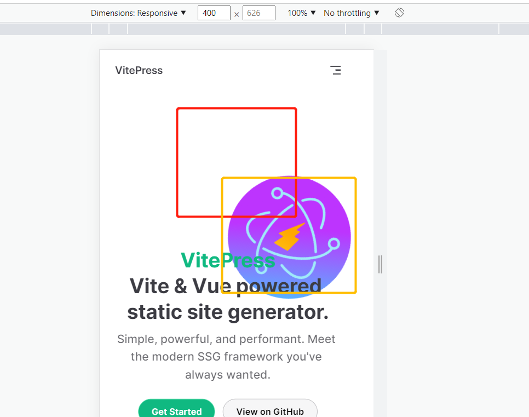Click the View on GitHub button

[x=269, y=411]
